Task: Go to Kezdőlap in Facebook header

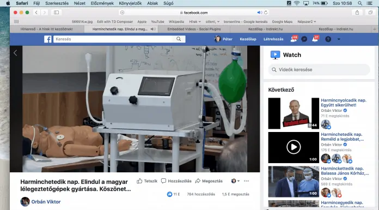Action: coord(248,39)
